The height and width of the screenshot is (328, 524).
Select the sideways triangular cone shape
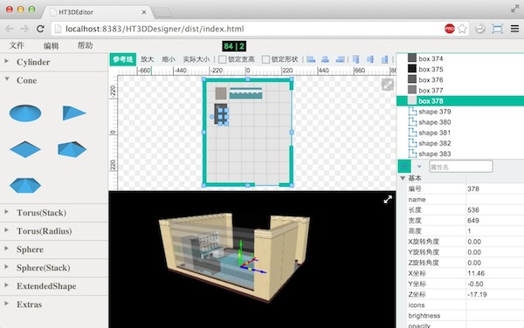pyautogui.click(x=74, y=113)
